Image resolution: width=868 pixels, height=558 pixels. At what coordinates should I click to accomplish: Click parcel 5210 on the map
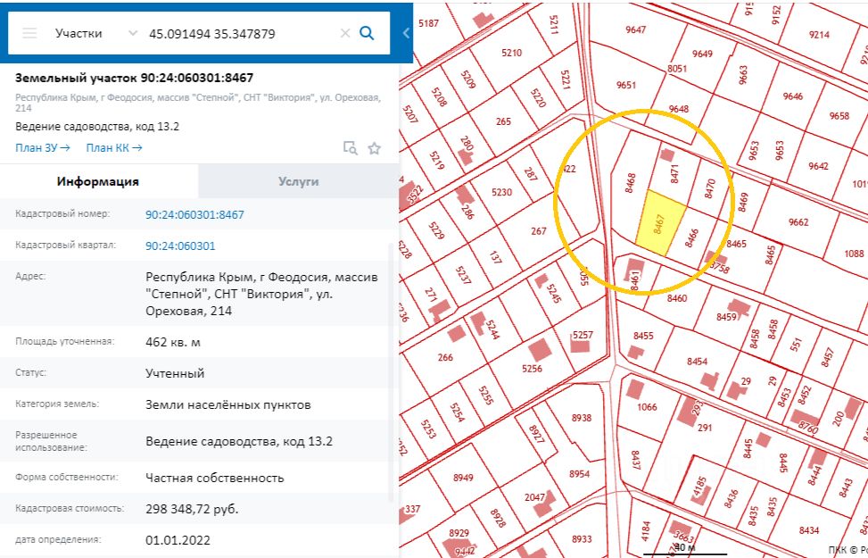tap(511, 53)
